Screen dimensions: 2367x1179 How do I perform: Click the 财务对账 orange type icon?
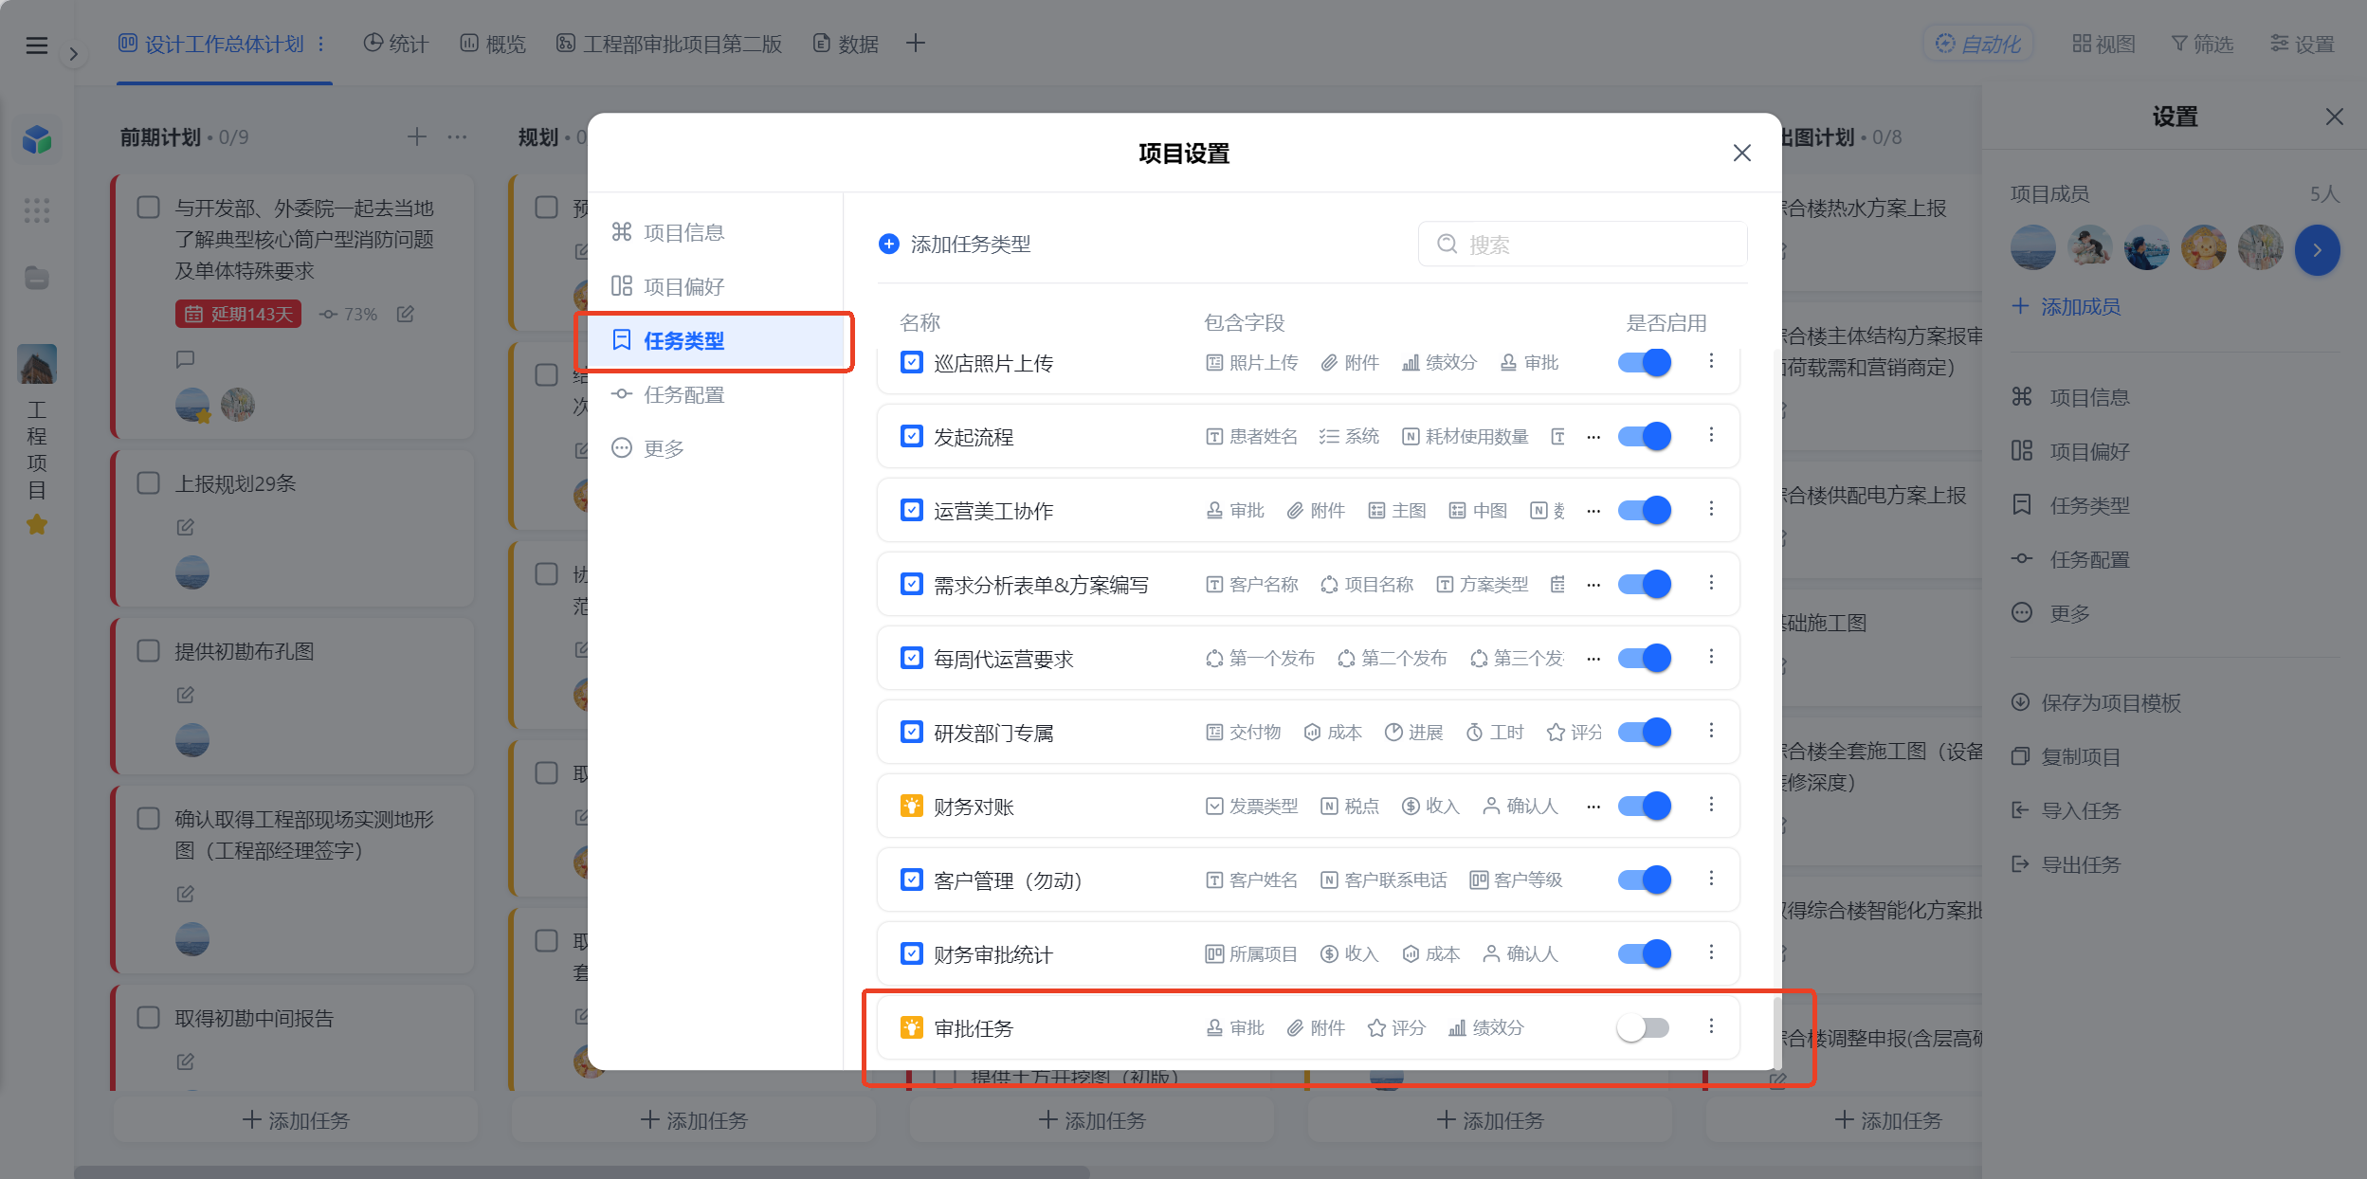(911, 806)
